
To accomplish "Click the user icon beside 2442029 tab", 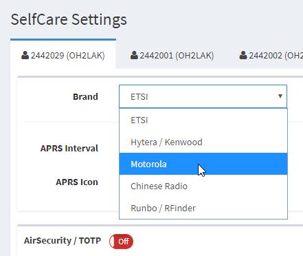I will (x=25, y=55).
